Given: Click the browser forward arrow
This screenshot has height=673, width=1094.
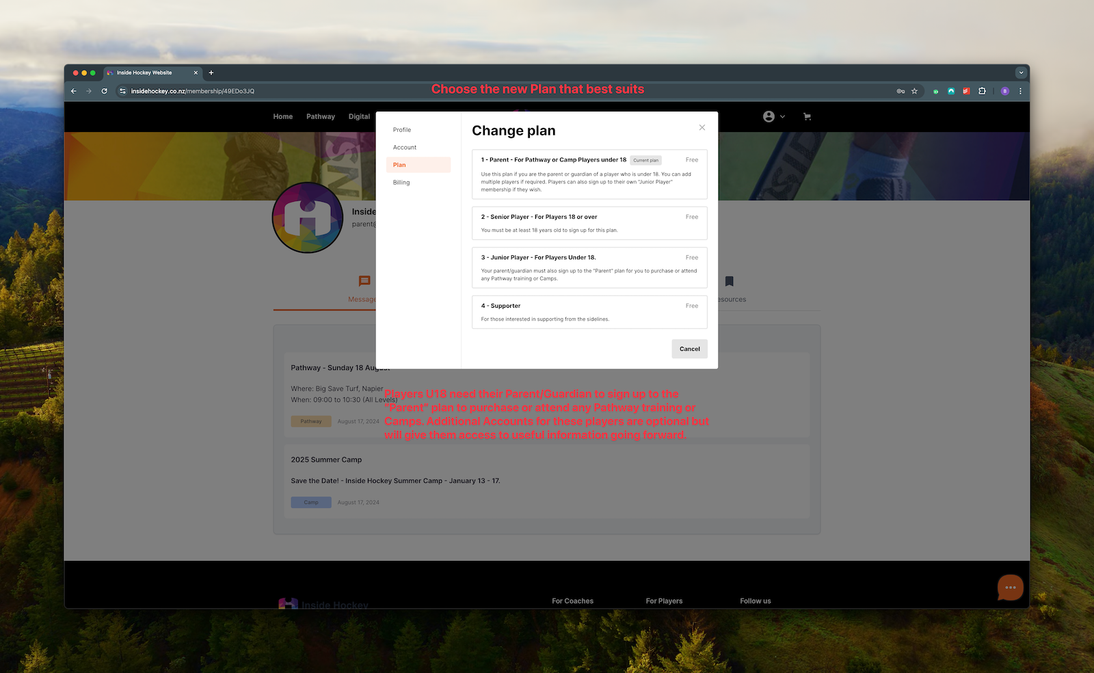Looking at the screenshot, I should [x=89, y=91].
